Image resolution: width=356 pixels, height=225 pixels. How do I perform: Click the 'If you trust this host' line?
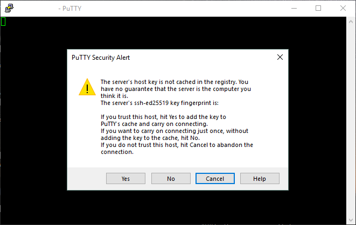[163, 117]
